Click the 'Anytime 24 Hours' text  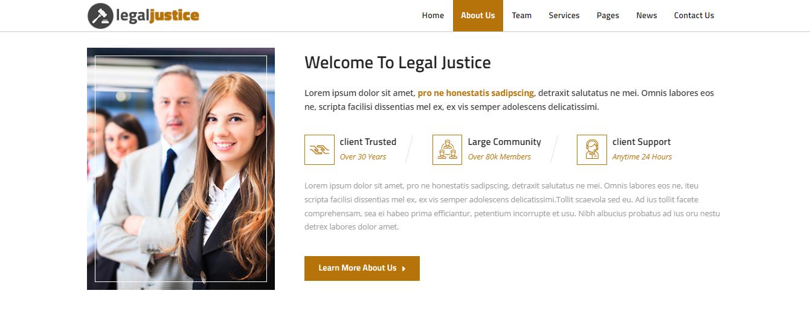pyautogui.click(x=641, y=157)
